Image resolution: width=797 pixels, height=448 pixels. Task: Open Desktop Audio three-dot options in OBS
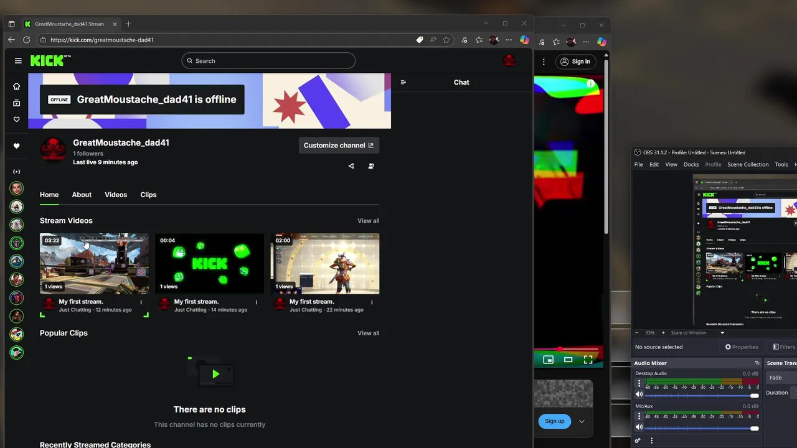point(639,384)
